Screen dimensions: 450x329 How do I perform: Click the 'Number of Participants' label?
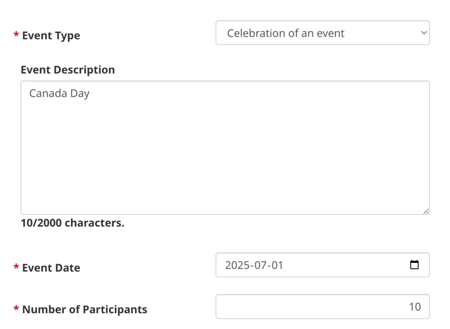[x=85, y=309]
